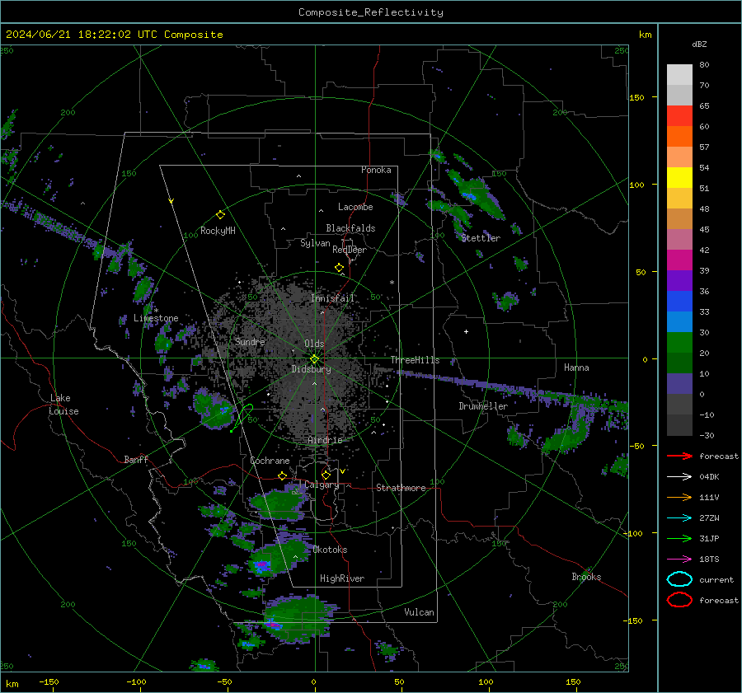
Task: Click the Lake Louise label
Action: click(64, 405)
